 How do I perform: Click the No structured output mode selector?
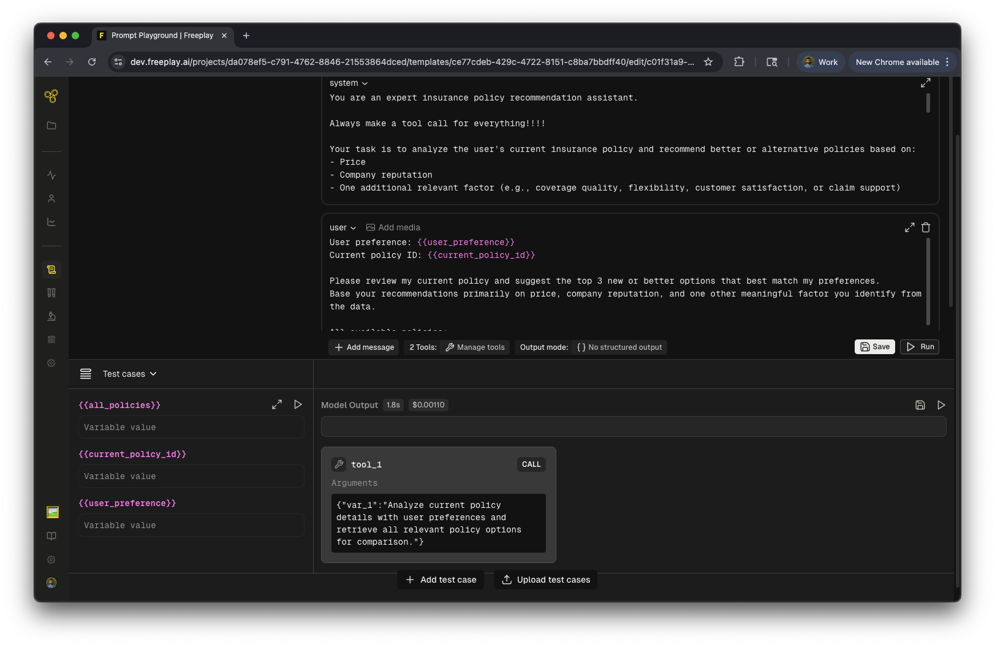[x=619, y=347]
